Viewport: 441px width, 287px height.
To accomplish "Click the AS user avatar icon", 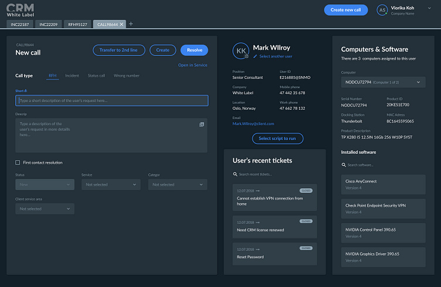I will [x=382, y=10].
